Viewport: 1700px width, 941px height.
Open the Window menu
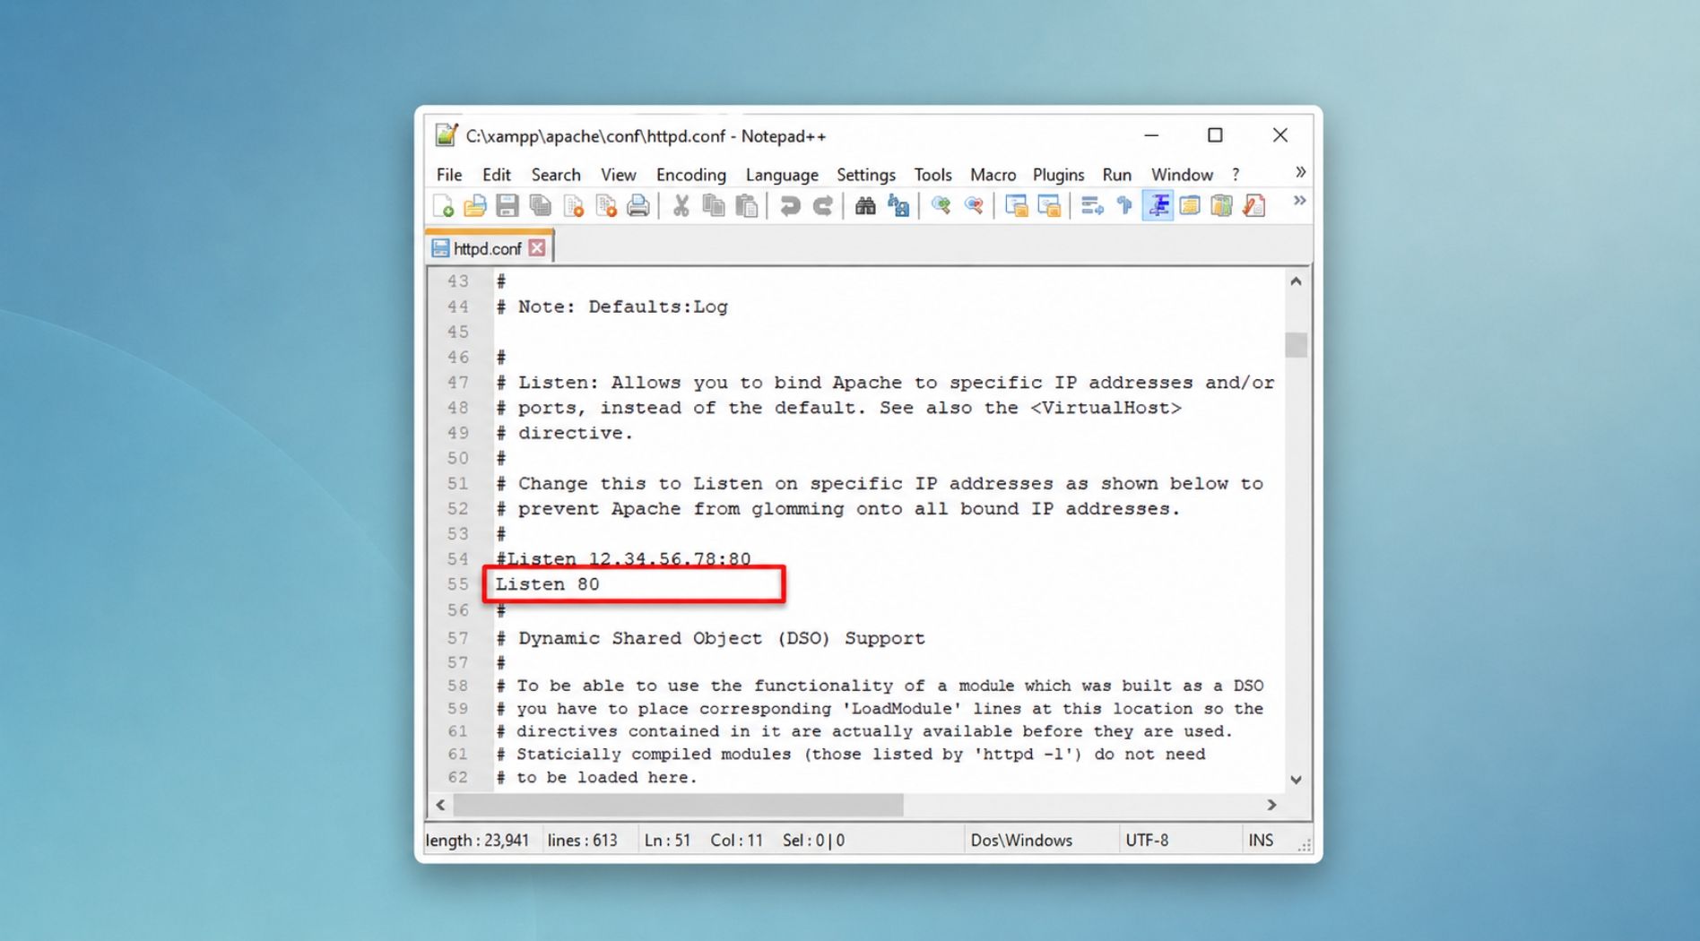coord(1182,175)
